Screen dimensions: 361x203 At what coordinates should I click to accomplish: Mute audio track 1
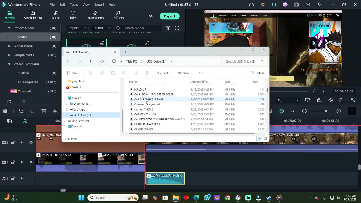pos(22,178)
